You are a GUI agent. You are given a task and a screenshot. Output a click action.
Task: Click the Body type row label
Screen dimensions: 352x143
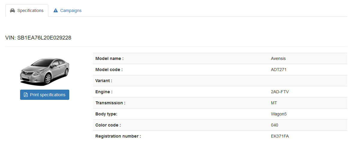106,114
